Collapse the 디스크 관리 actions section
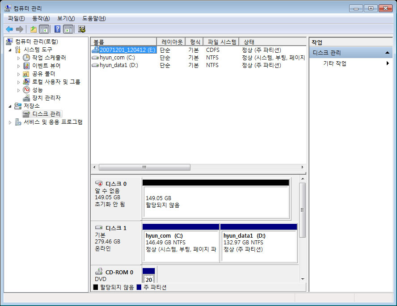The width and height of the screenshot is (397, 306). point(387,53)
